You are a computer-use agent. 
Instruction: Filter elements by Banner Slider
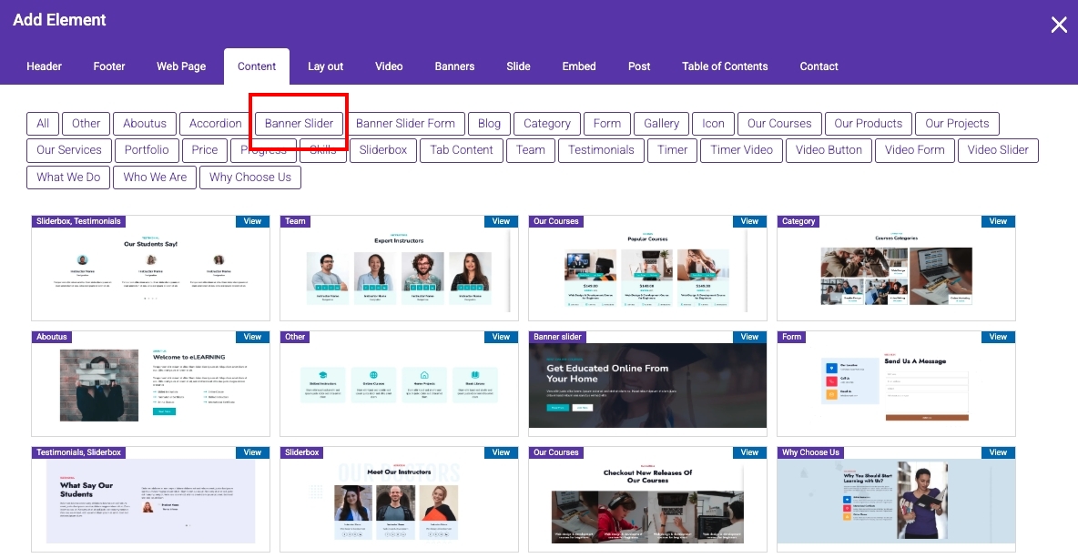tap(299, 124)
